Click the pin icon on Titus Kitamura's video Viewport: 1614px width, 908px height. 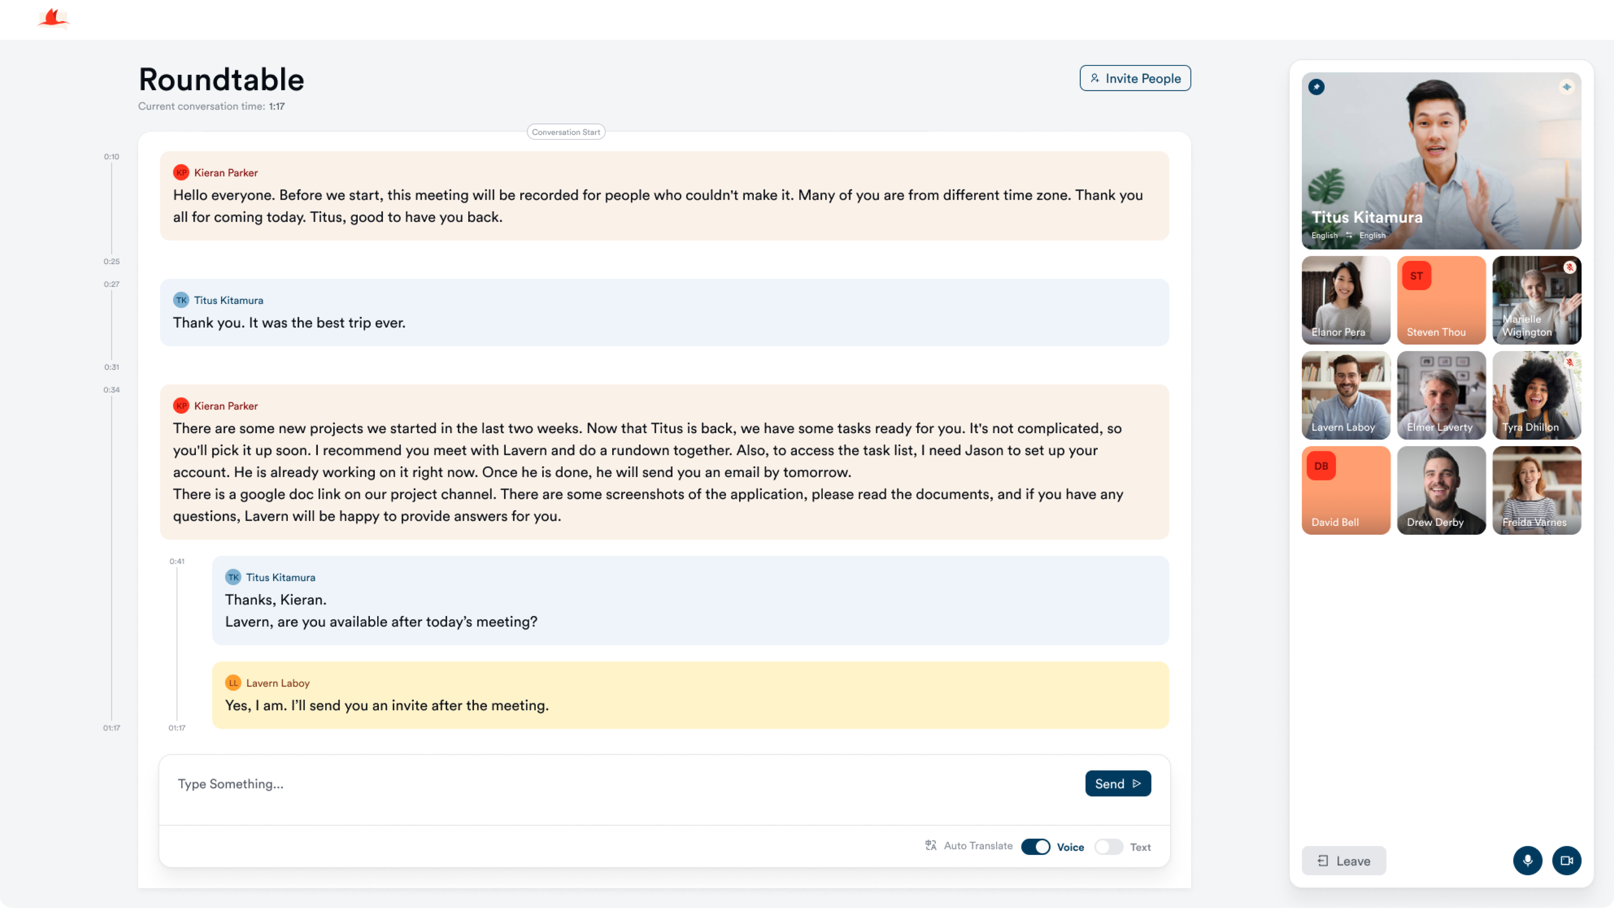1316,87
